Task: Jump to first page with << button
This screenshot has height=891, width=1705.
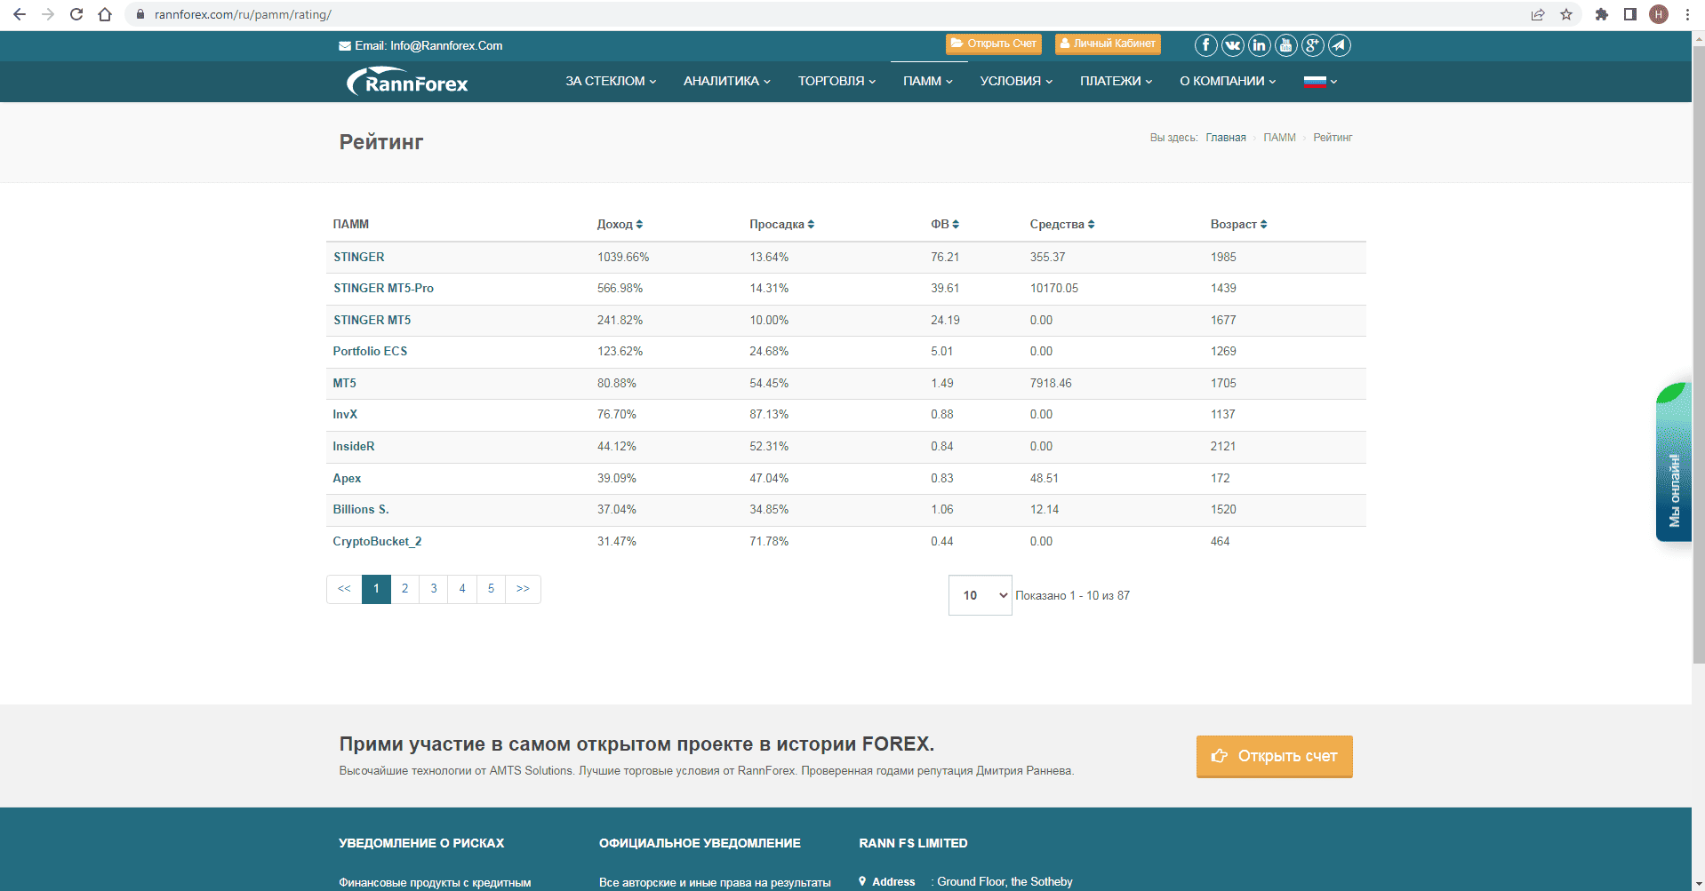Action: click(344, 589)
